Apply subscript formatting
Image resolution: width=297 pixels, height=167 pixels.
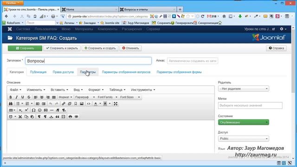pos(20,110)
